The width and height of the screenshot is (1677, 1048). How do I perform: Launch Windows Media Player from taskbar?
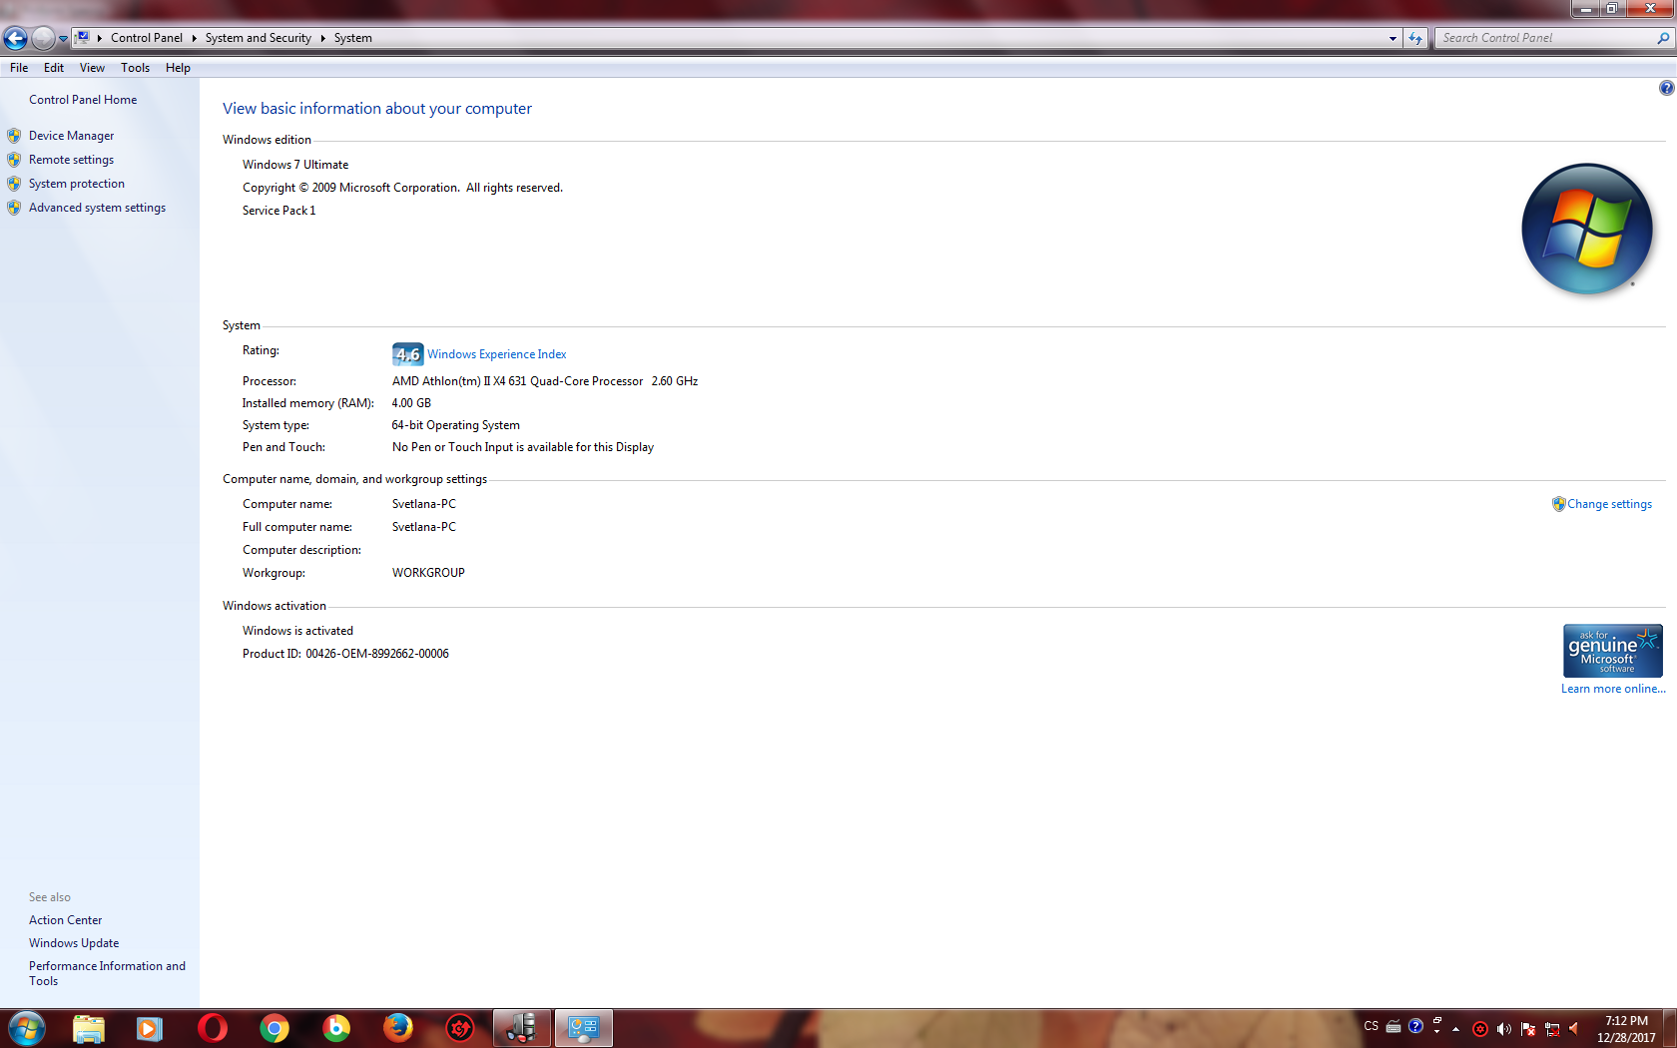[x=150, y=1028]
